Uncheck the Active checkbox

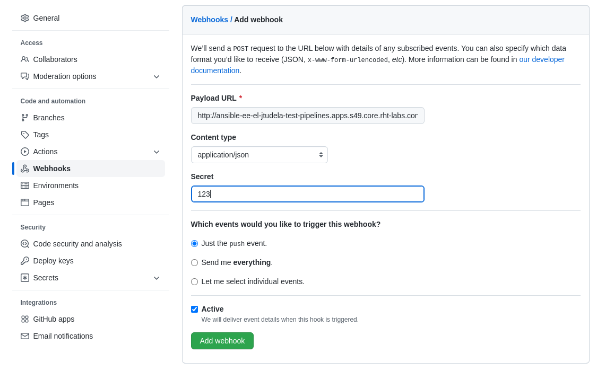pyautogui.click(x=194, y=309)
